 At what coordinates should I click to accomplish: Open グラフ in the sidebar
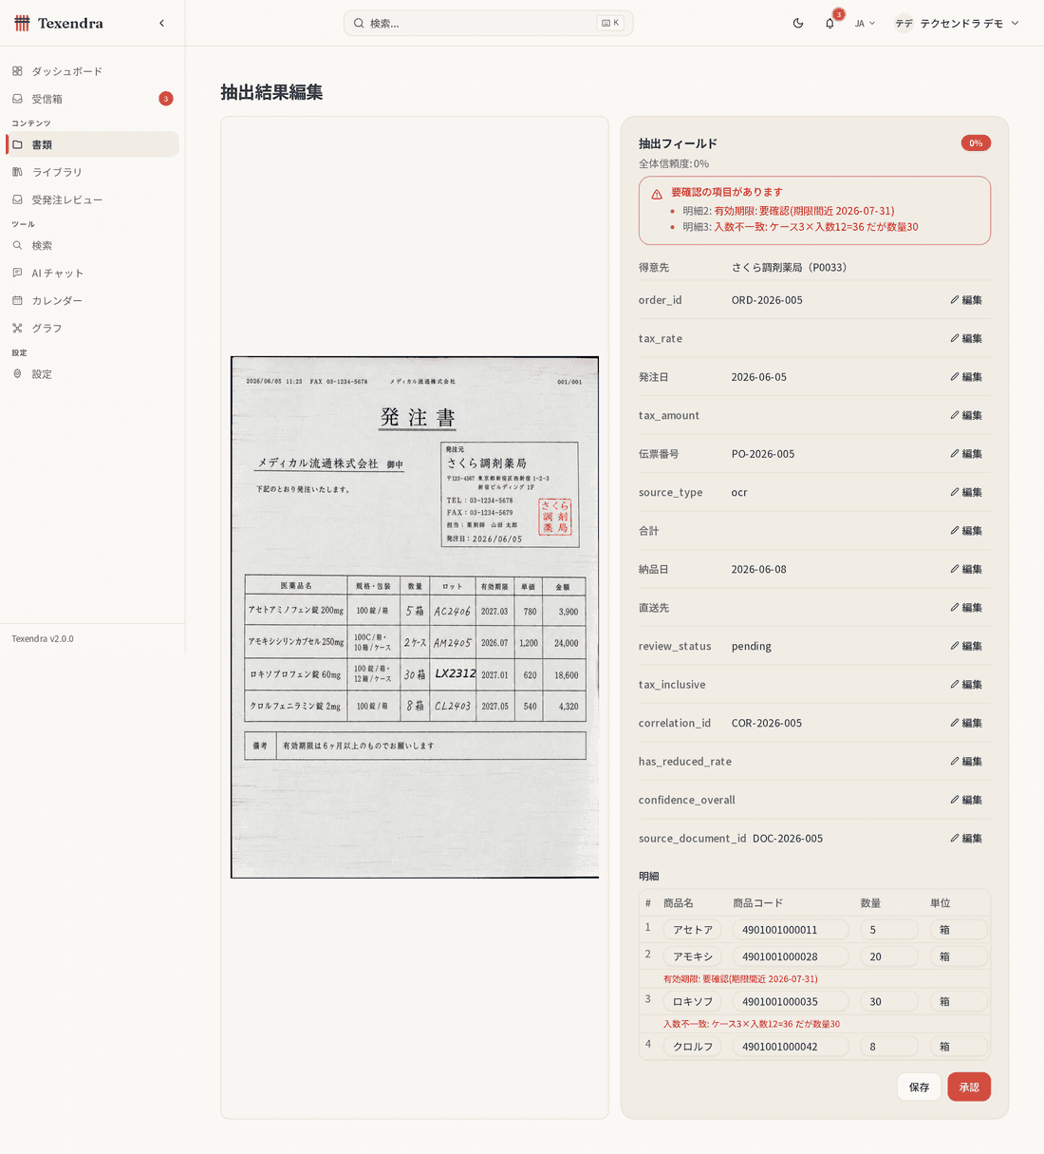[x=92, y=328]
